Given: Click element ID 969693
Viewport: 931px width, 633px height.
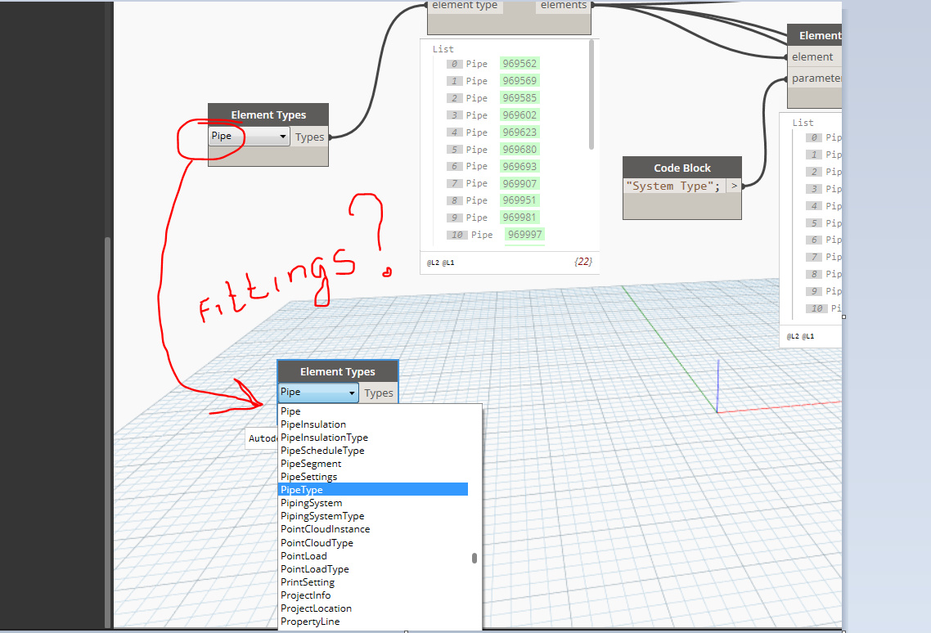Looking at the screenshot, I should (x=519, y=166).
